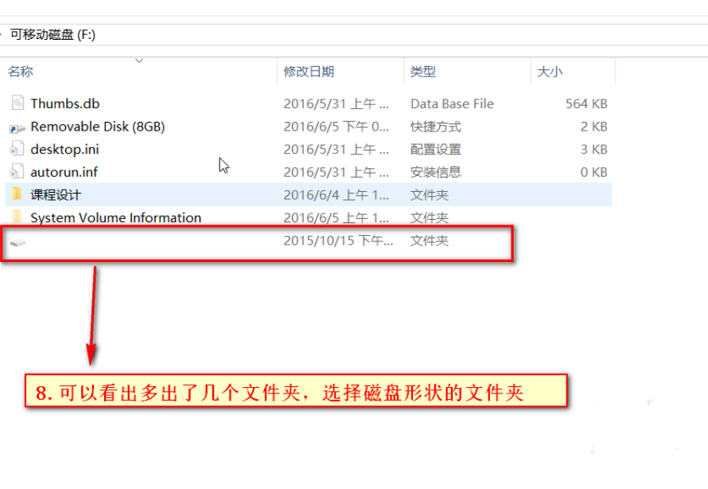Sort files by 修改日期 column header
The width and height of the screenshot is (708, 489).
[309, 72]
